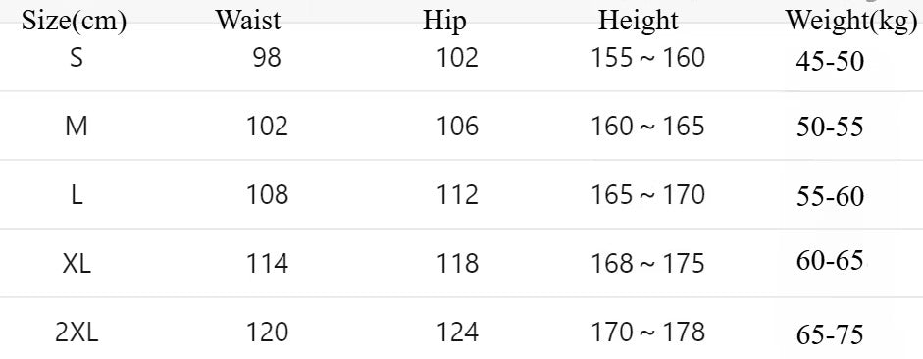923x359 pixels.
Task: Select weight range 45-50
Action: click(x=830, y=61)
